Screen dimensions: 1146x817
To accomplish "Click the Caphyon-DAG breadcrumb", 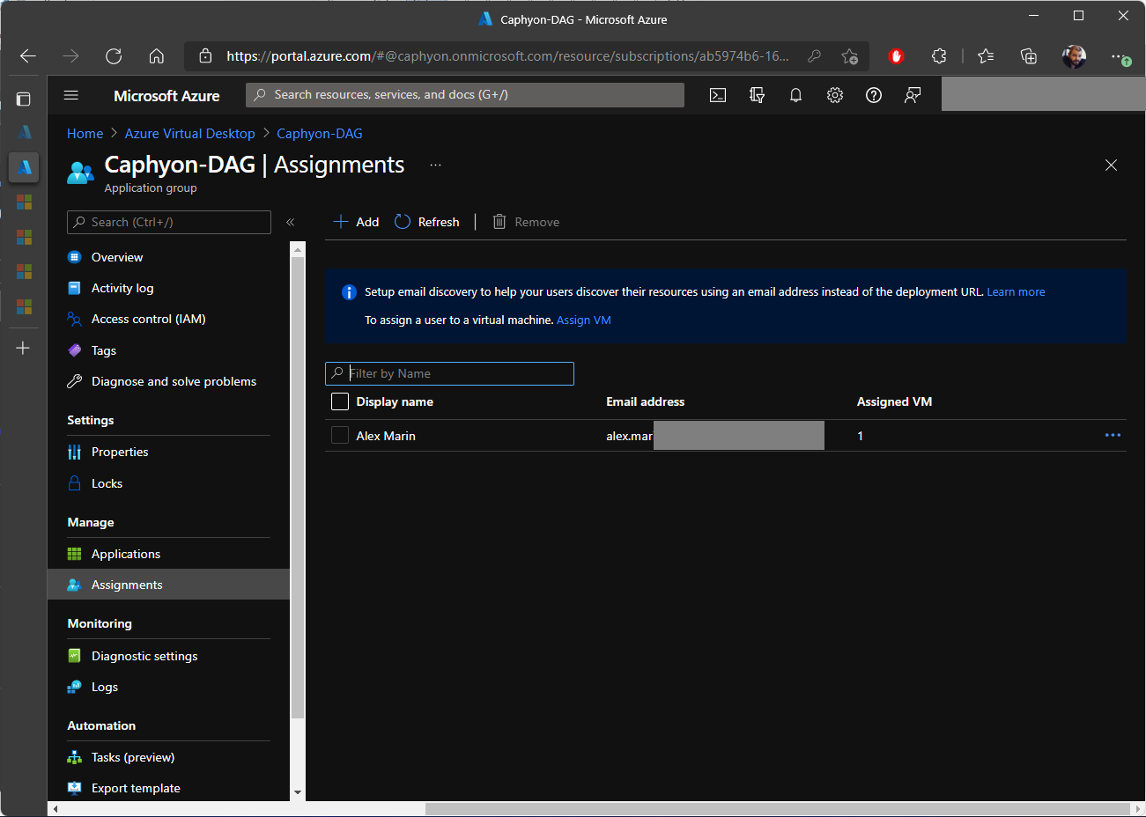I will coord(320,134).
